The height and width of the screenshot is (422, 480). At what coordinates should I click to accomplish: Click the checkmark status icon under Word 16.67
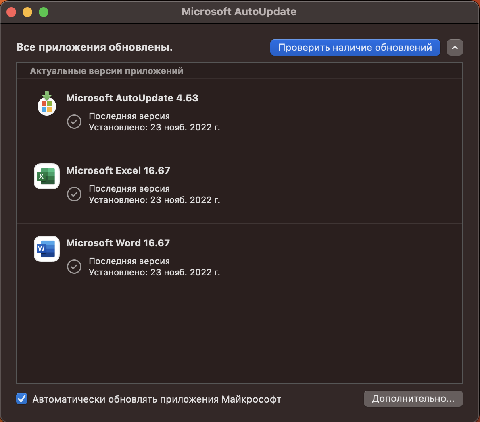(x=74, y=267)
